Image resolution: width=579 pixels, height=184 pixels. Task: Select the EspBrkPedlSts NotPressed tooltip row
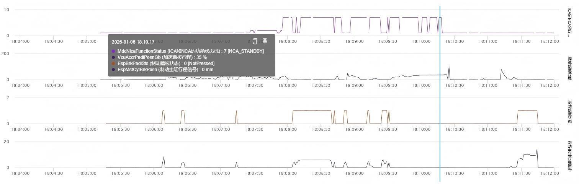point(166,64)
